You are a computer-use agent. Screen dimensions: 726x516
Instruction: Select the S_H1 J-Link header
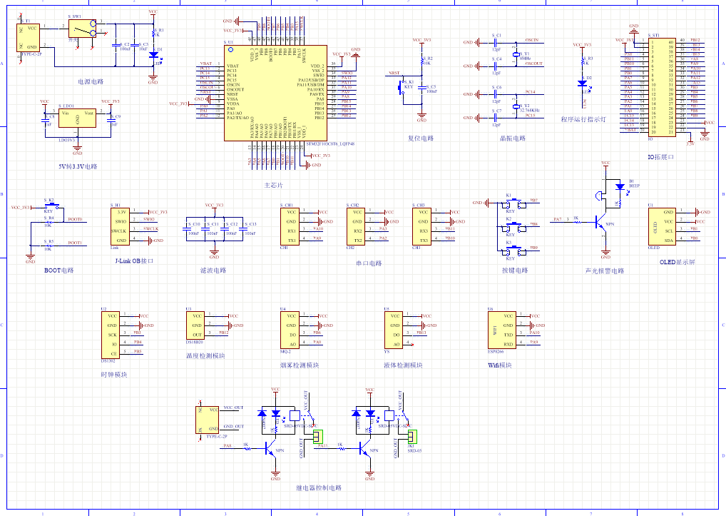(121, 226)
